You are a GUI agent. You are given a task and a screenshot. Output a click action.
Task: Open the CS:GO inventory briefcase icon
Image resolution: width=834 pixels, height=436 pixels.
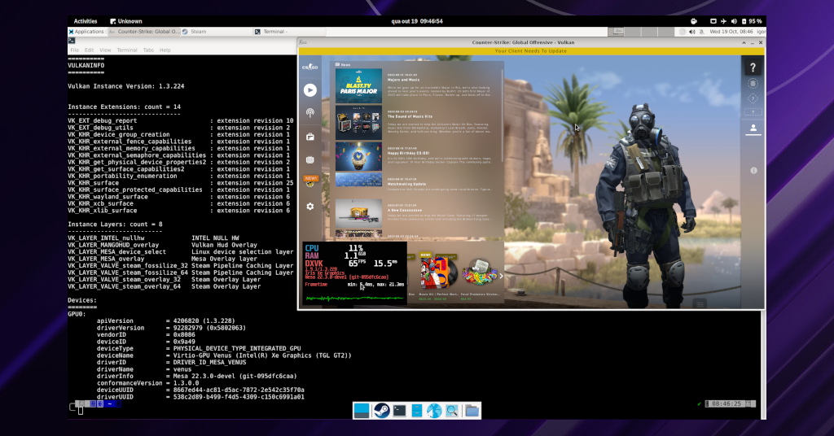[x=309, y=136]
